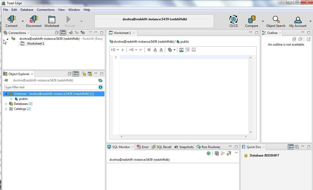The height and width of the screenshot is (190, 313).
Task: Click the Stop execution icon in worksheet
Action: pos(149,50)
